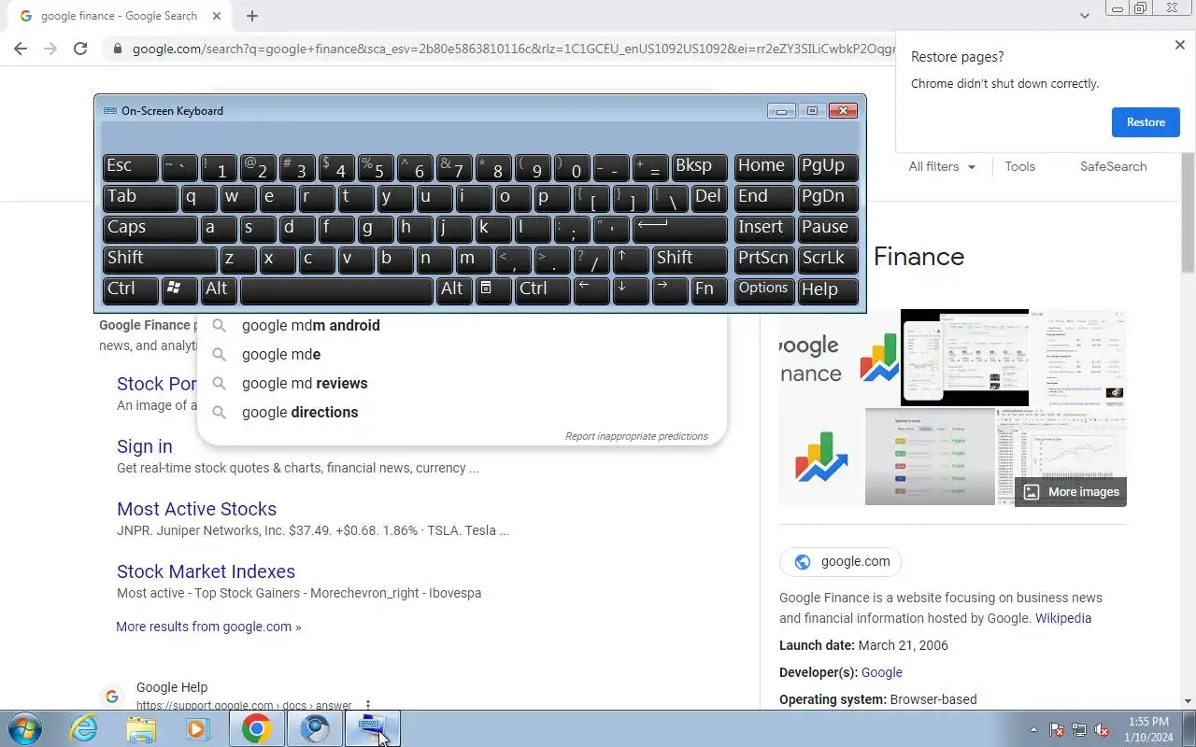Viewport: 1196px width, 747px height.
Task: Toggle right Shift key on On-Screen Keyboard
Action: coord(690,260)
